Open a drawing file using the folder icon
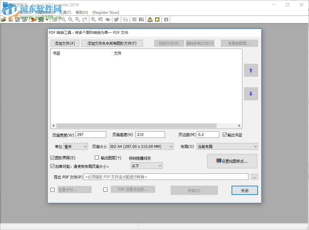This screenshot has width=309, height=230. tap(4, 19)
